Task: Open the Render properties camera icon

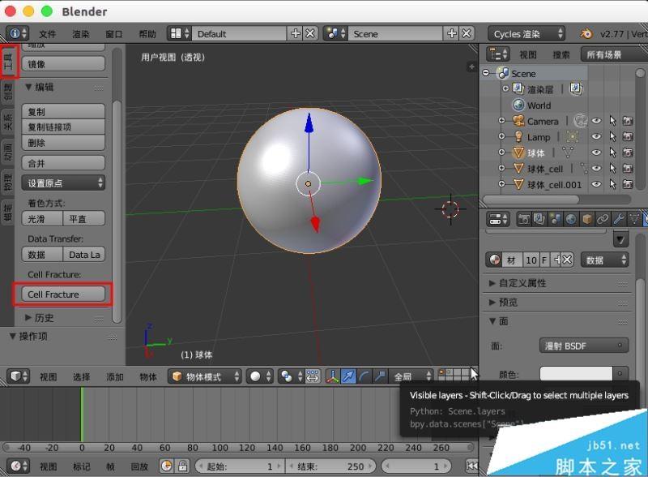Action: pos(523,219)
